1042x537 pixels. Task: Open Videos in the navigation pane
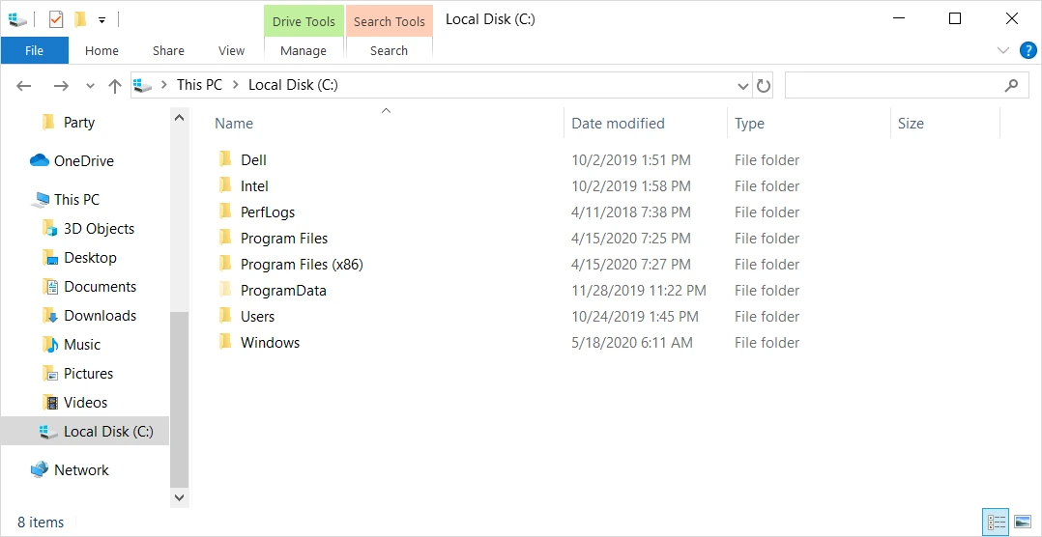tap(85, 402)
